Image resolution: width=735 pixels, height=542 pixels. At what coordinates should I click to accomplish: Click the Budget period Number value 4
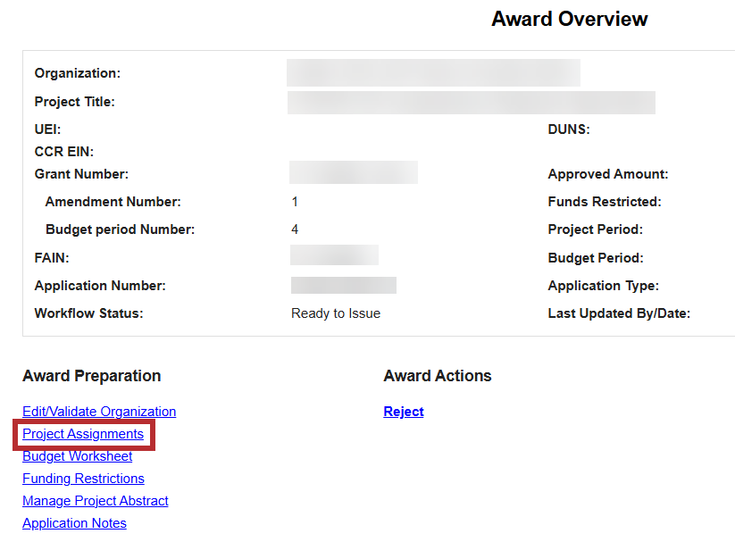point(295,229)
